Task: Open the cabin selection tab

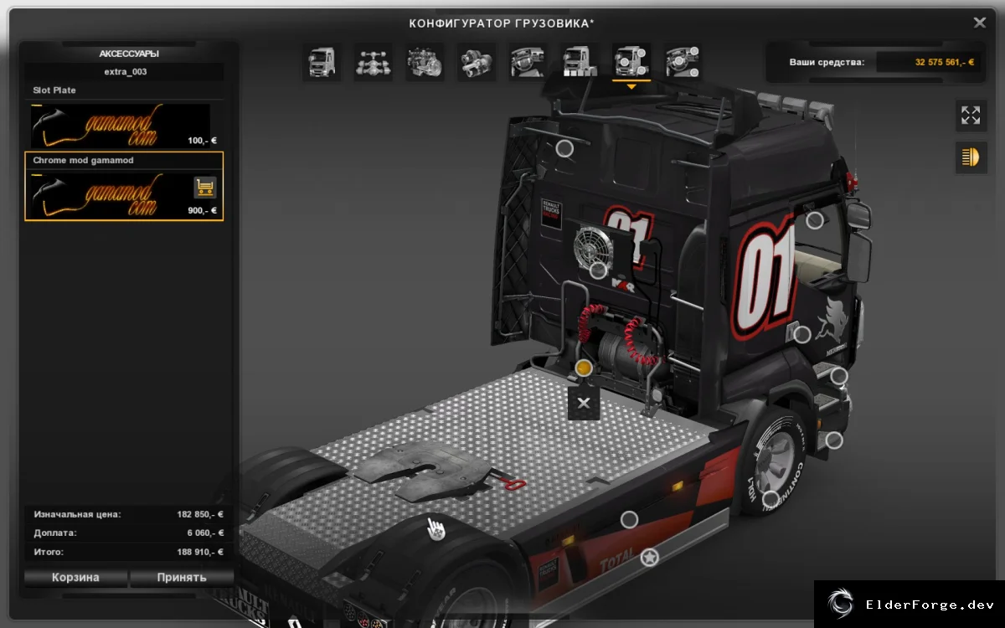Action: point(322,63)
